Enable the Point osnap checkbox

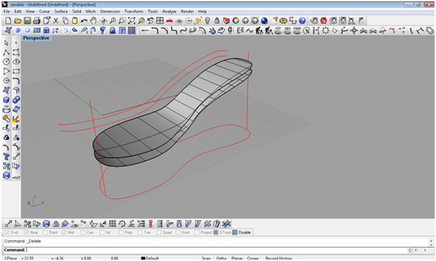click(x=46, y=232)
